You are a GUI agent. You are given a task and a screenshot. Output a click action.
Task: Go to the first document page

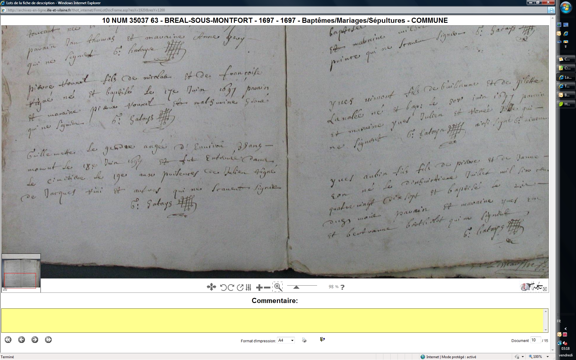tap(8, 340)
